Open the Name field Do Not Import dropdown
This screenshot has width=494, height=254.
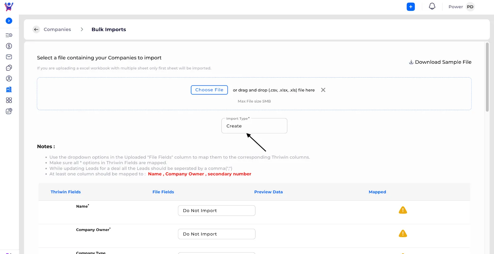[x=216, y=210]
